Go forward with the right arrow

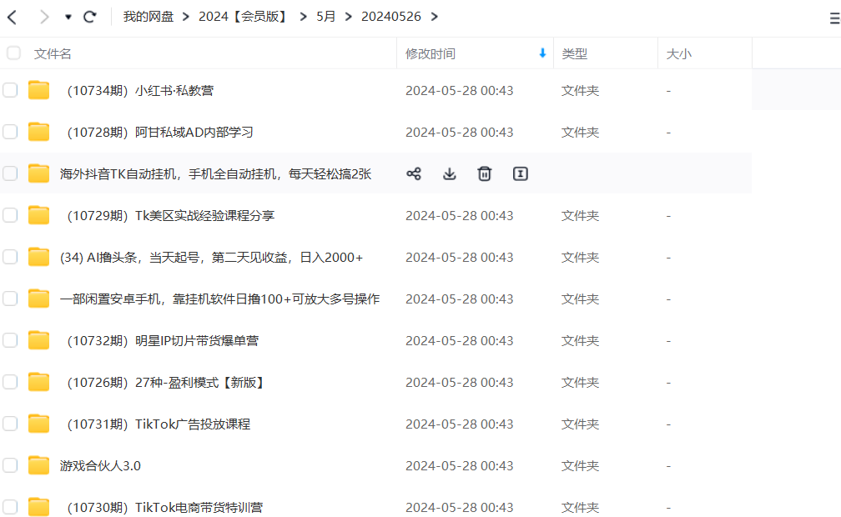click(44, 18)
